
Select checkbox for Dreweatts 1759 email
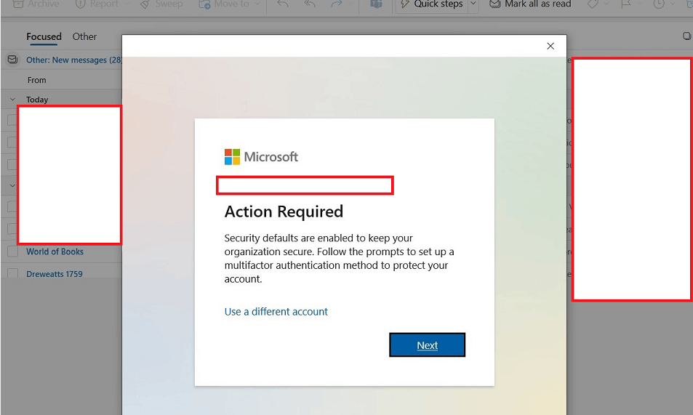pos(13,273)
